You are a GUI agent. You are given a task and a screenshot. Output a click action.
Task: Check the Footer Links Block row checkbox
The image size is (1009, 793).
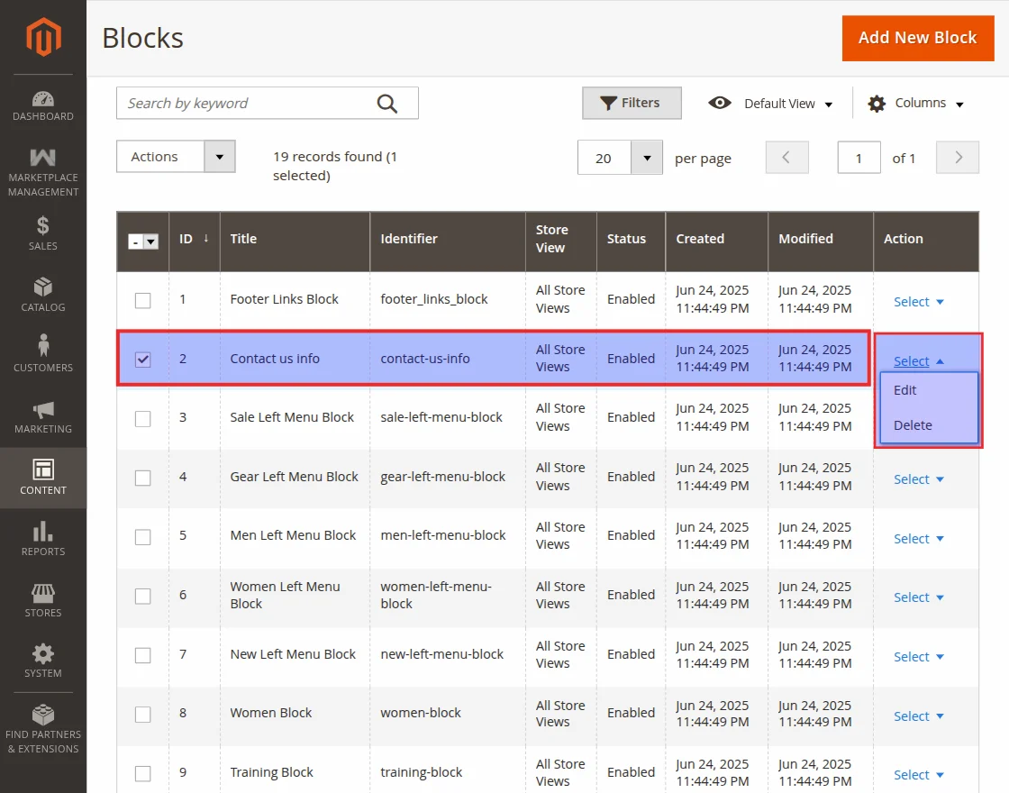(142, 300)
